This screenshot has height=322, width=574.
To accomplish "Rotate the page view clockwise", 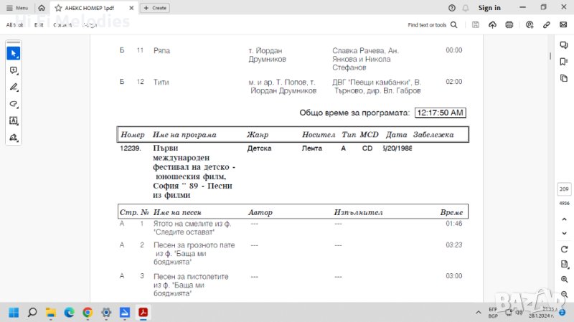I will pyautogui.click(x=564, y=247).
